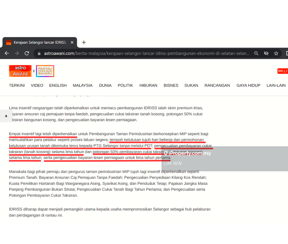The image size is (288, 244).
Task: Click the astroawani.com address bar URL
Action: 146,53
